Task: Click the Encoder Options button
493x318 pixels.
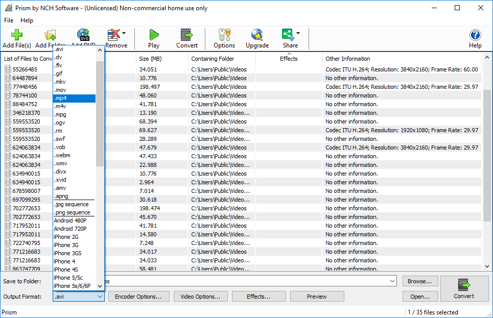Action: (138, 297)
